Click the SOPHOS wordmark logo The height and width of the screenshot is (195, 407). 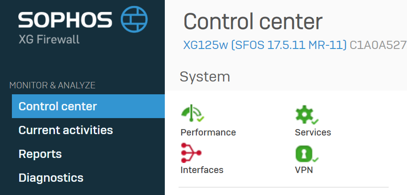(x=65, y=20)
